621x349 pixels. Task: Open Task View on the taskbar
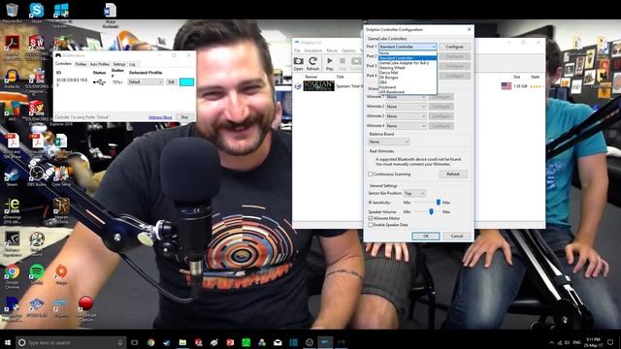pos(135,342)
